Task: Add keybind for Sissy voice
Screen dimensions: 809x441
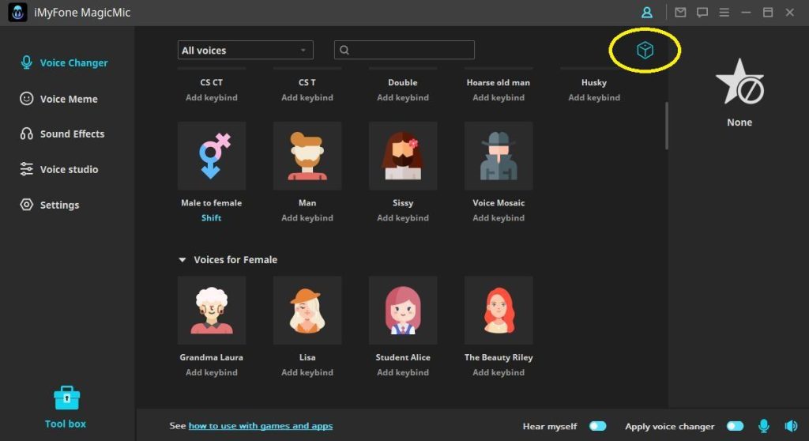Action: tap(403, 218)
